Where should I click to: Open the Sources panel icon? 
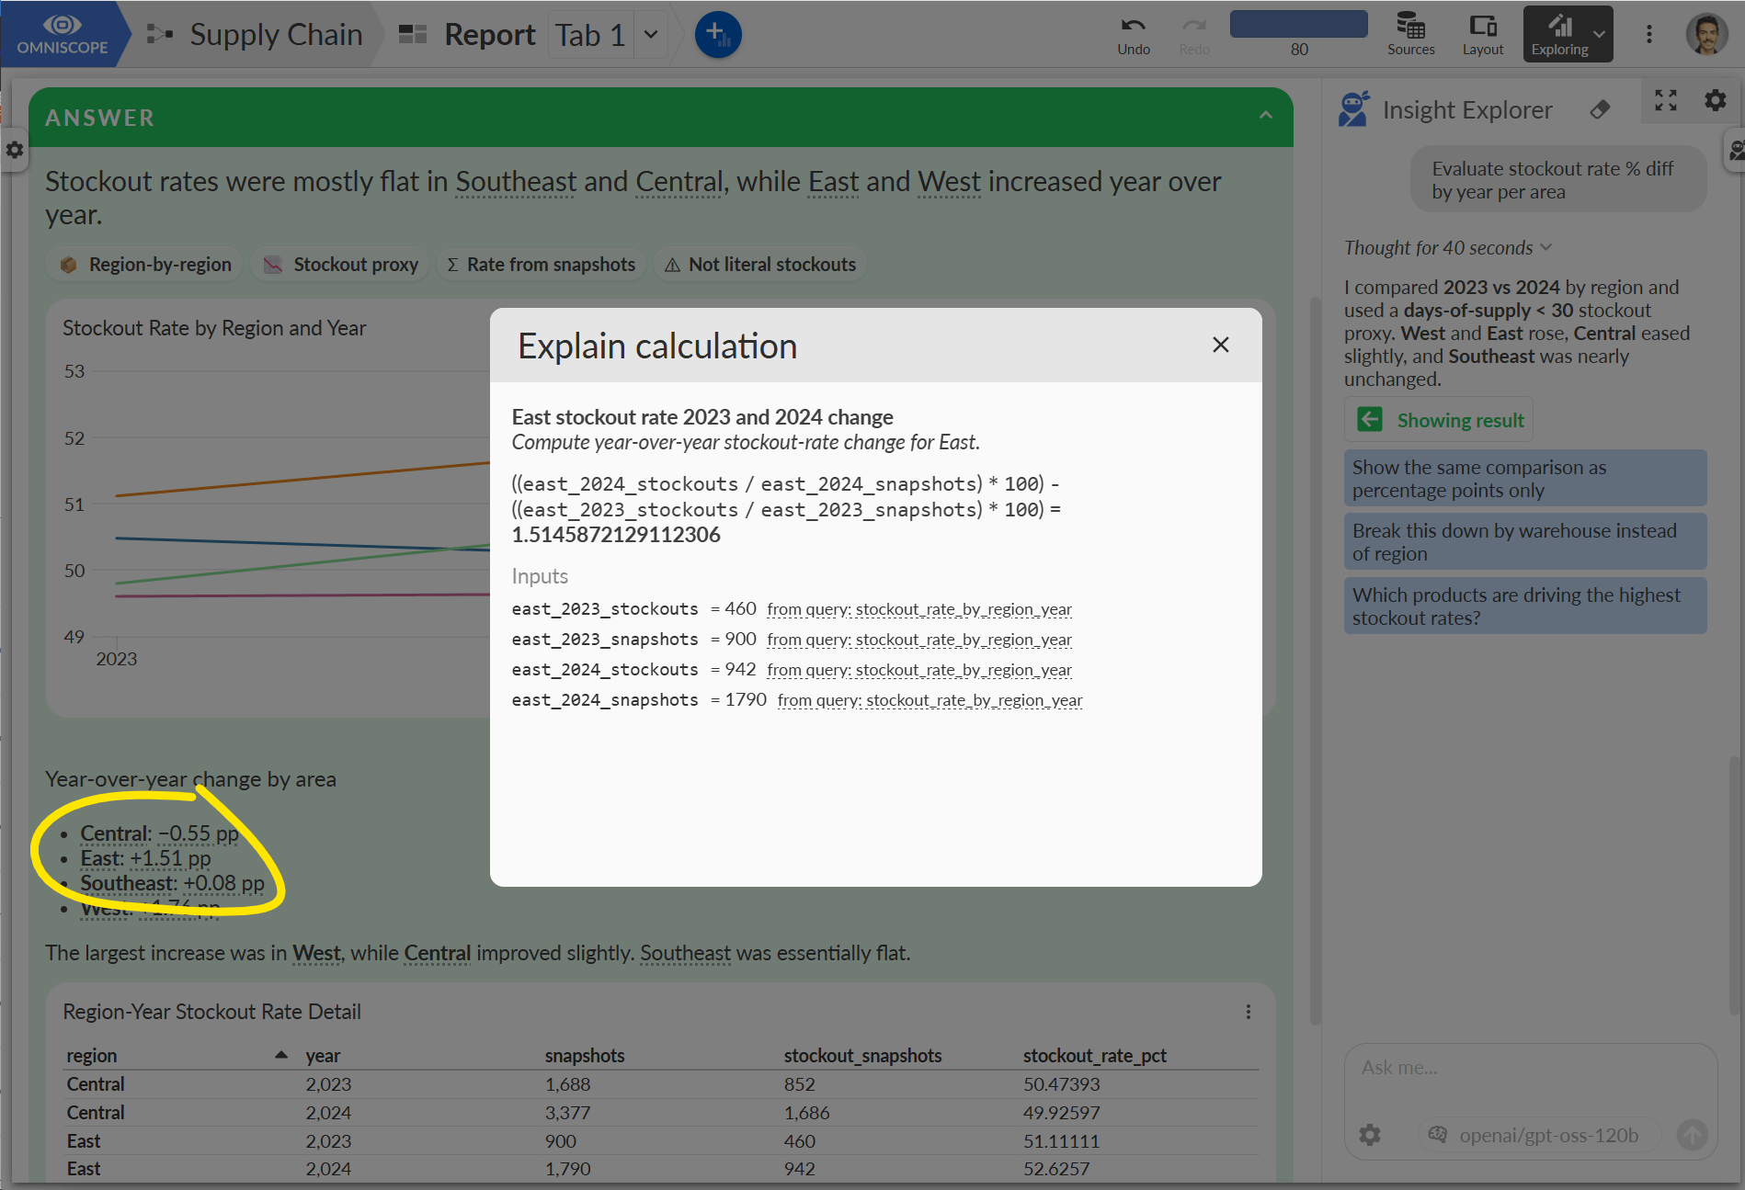(1410, 26)
